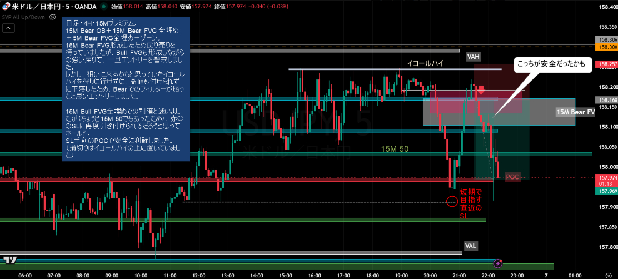This screenshot has height=279, width=618.
Task: Click the current price 157.974 countdown tag
Action: [x=607, y=181]
